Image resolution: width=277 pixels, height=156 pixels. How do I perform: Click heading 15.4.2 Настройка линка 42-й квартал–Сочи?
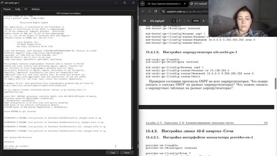pos(190,131)
